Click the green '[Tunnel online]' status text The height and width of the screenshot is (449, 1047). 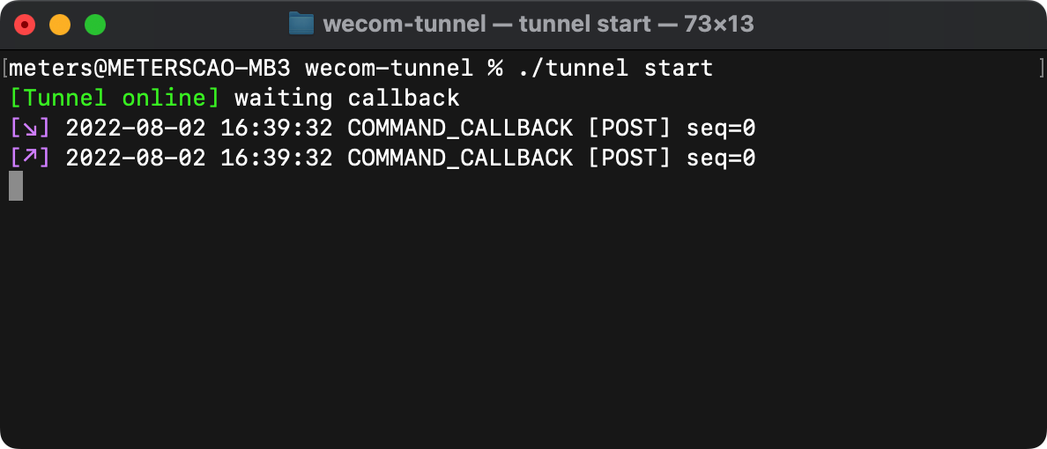pos(115,98)
